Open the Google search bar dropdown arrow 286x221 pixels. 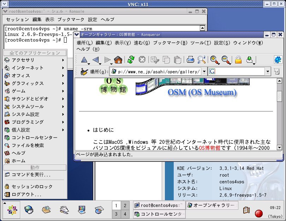[268, 72]
